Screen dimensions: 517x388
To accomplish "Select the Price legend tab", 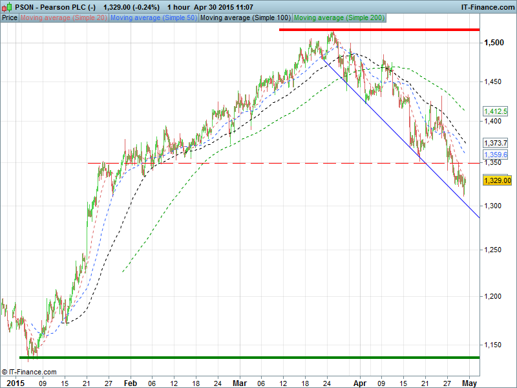I will [x=10, y=17].
